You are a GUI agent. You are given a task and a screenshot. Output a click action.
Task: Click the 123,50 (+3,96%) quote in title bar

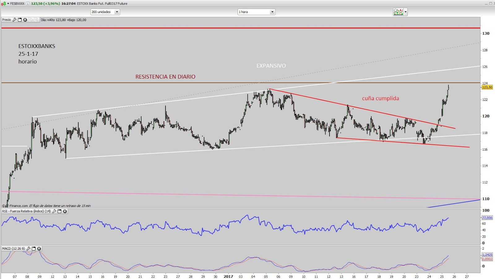[x=45, y=3]
